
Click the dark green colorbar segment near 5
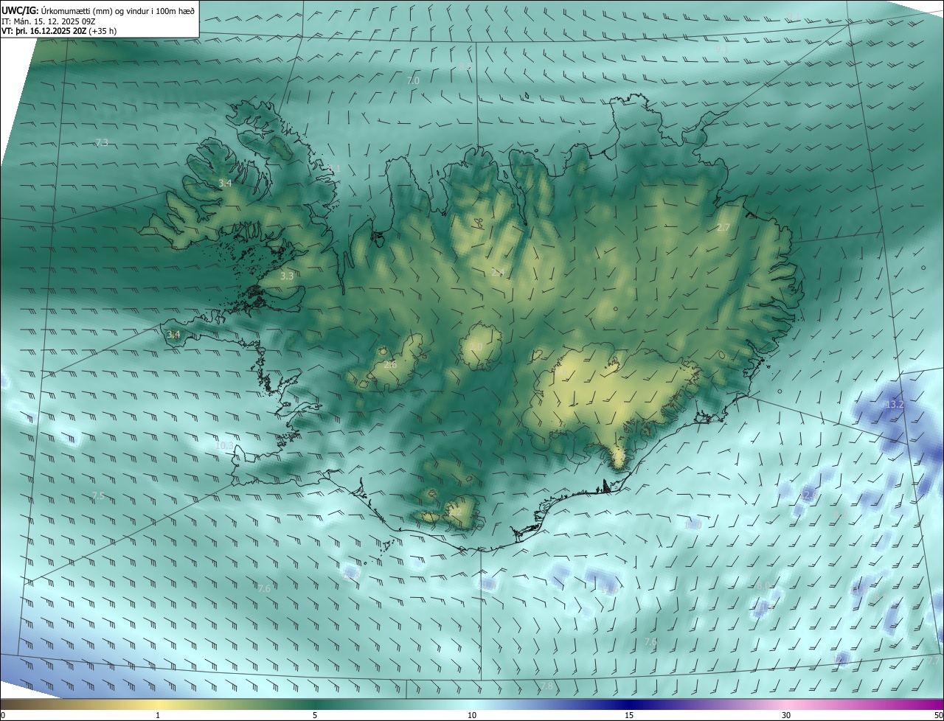pyautogui.click(x=315, y=704)
